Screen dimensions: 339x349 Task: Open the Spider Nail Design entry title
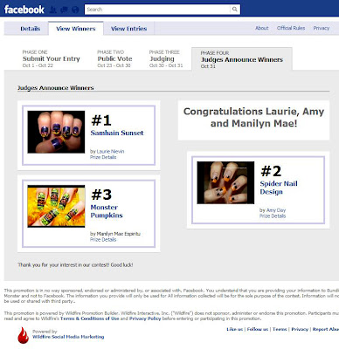[x=279, y=188]
